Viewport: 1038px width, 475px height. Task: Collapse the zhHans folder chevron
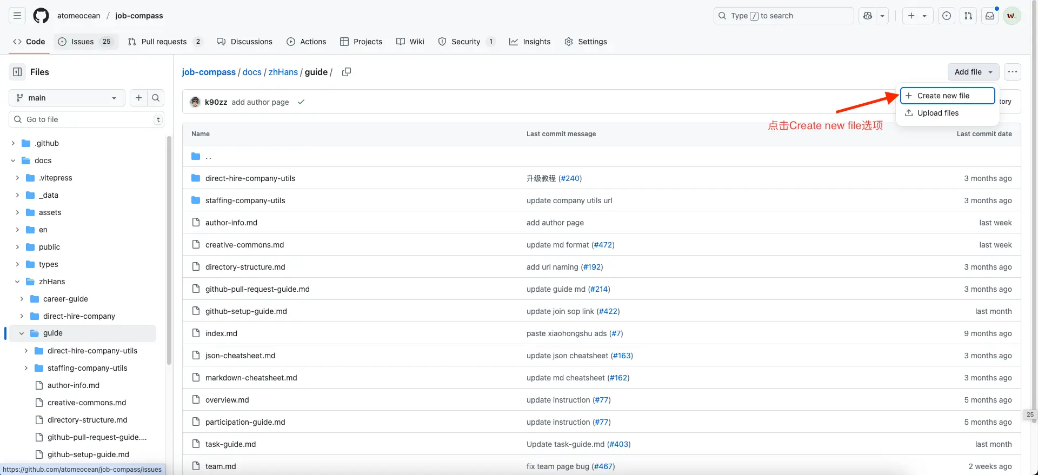click(17, 282)
